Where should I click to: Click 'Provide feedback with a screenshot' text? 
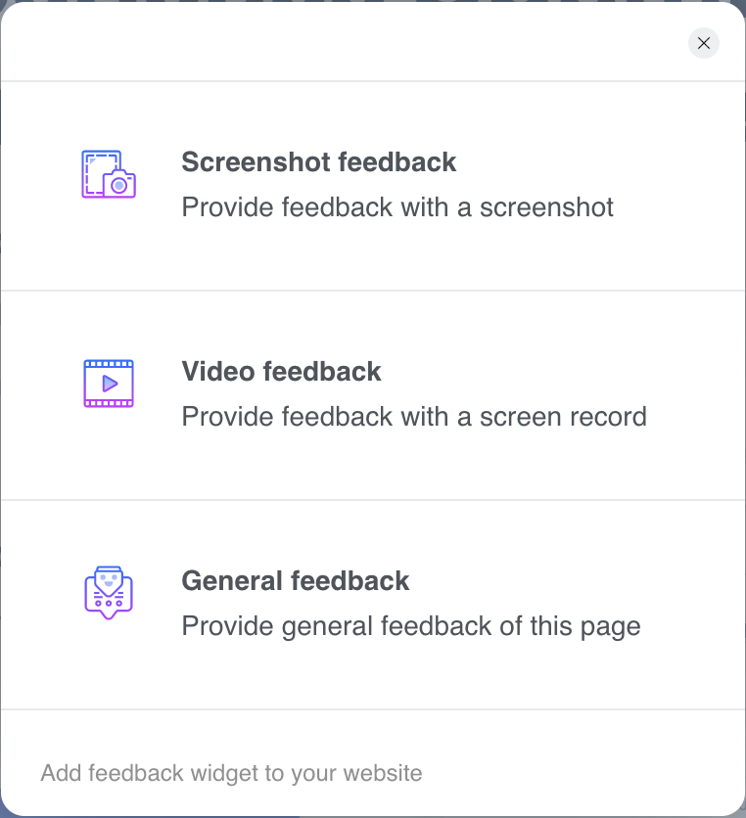[397, 207]
